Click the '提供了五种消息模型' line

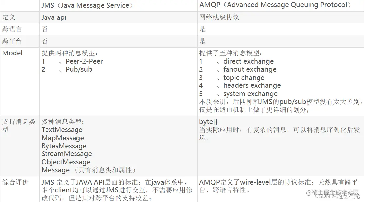click(x=231, y=53)
